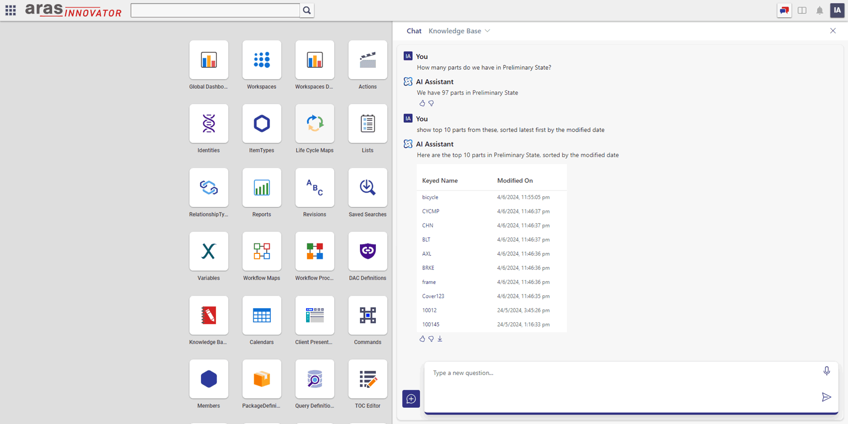Open the app launcher grid menu
This screenshot has height=424, width=848.
tap(10, 10)
